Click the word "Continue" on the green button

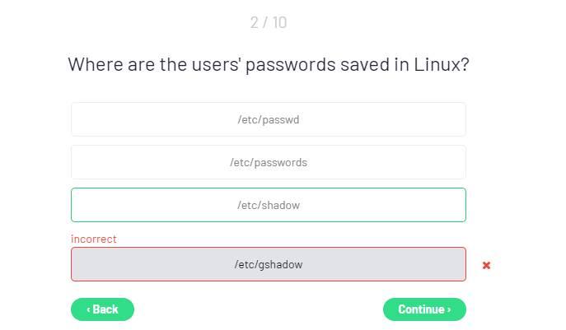[x=421, y=309]
